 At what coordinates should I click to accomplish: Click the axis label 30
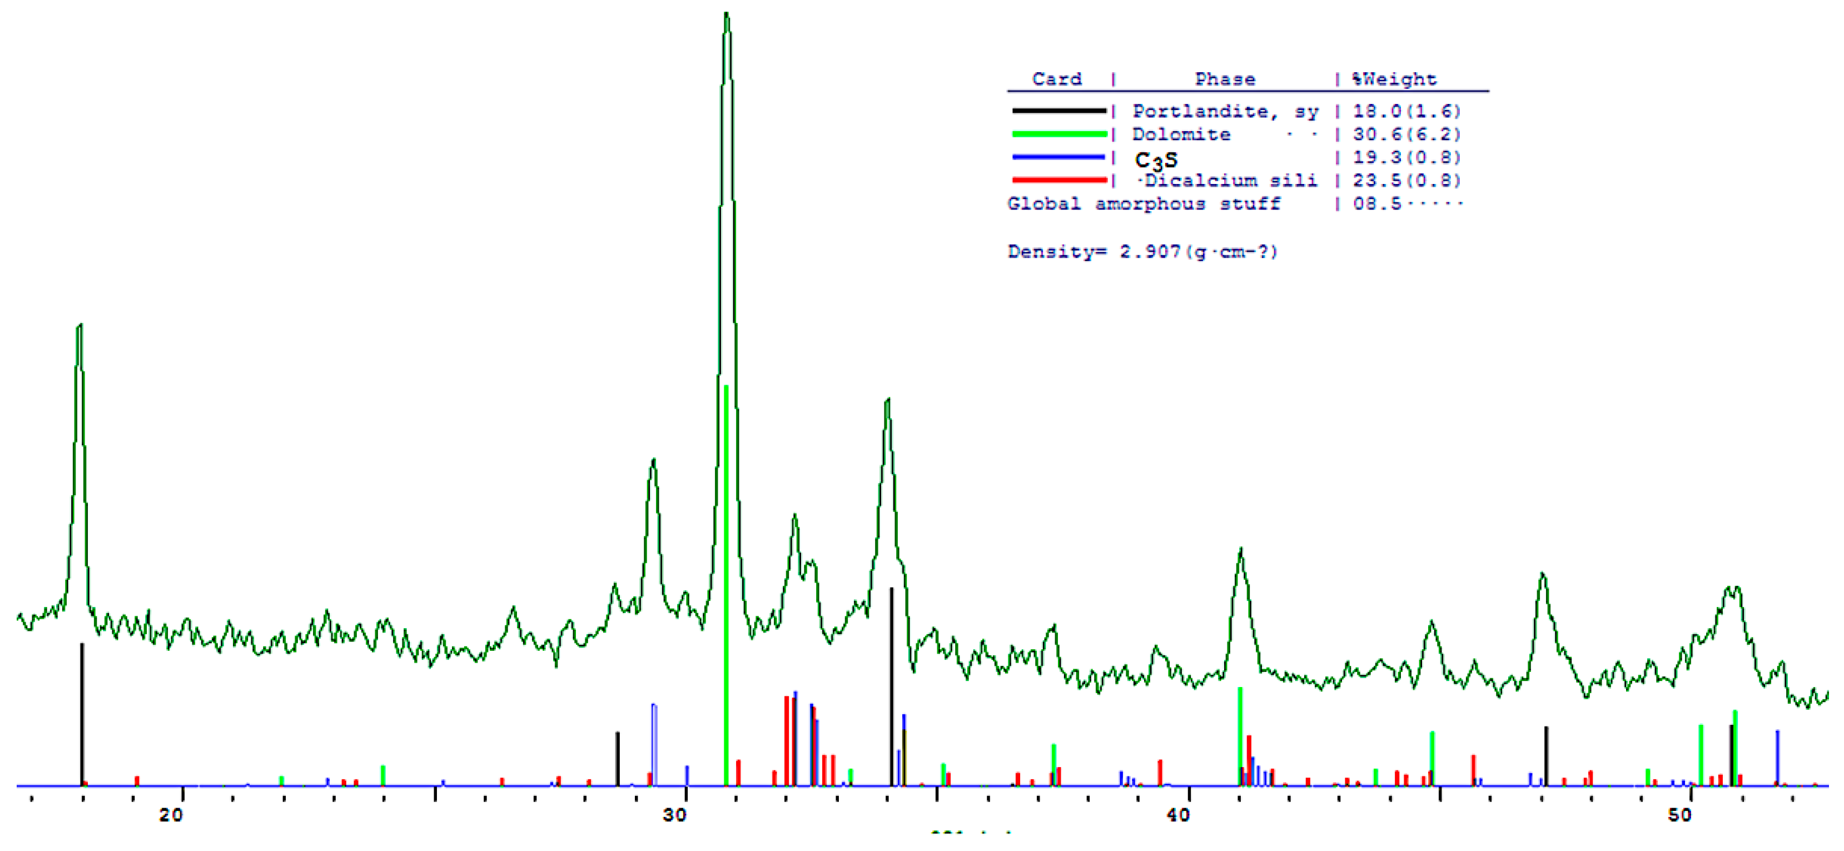coord(674,814)
